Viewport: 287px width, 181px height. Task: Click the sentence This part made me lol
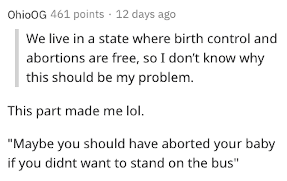[x=76, y=111]
